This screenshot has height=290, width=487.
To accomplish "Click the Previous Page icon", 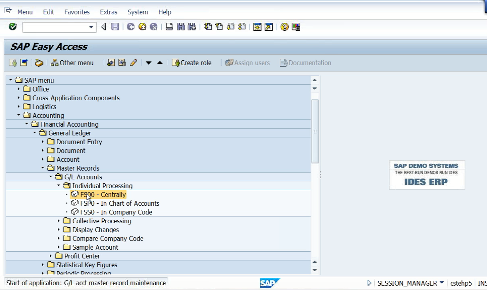I will click(x=219, y=27).
